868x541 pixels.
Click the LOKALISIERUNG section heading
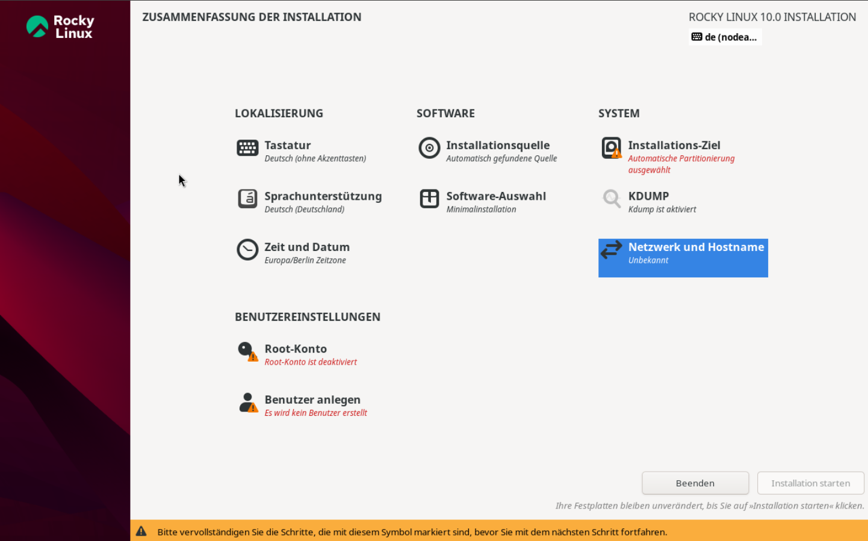pos(279,113)
